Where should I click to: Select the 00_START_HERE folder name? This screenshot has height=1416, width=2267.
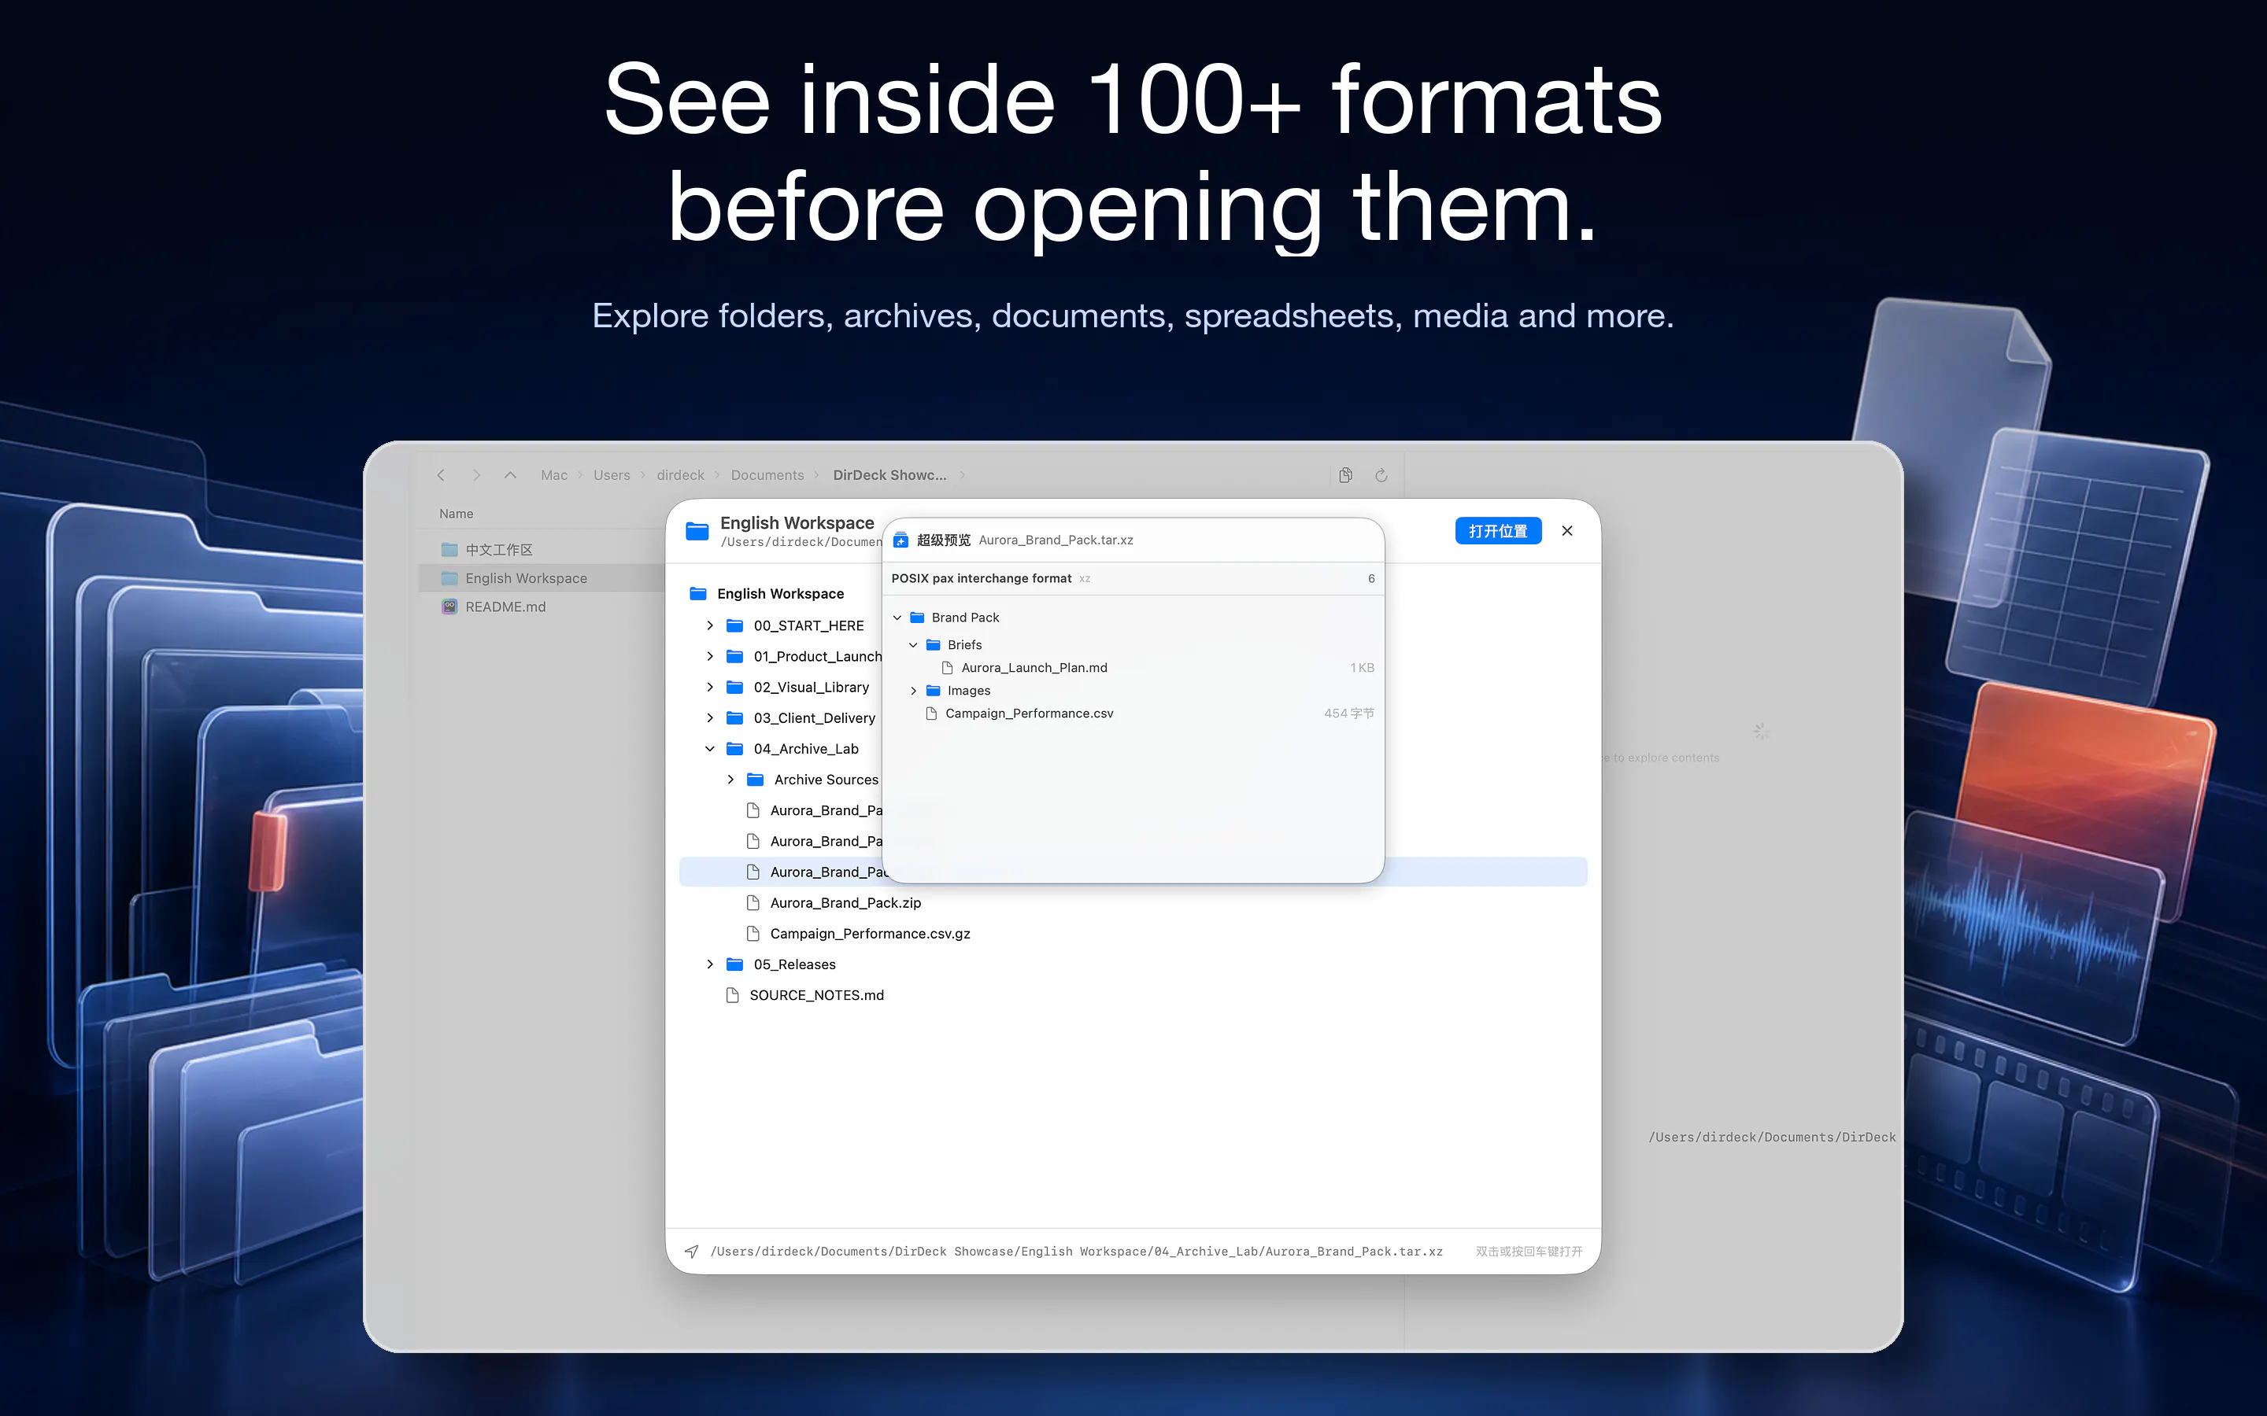pyautogui.click(x=808, y=625)
